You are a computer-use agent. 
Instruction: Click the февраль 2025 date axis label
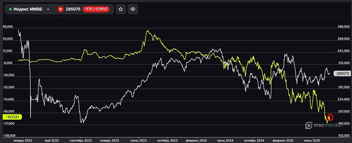pyautogui.click(x=283, y=141)
